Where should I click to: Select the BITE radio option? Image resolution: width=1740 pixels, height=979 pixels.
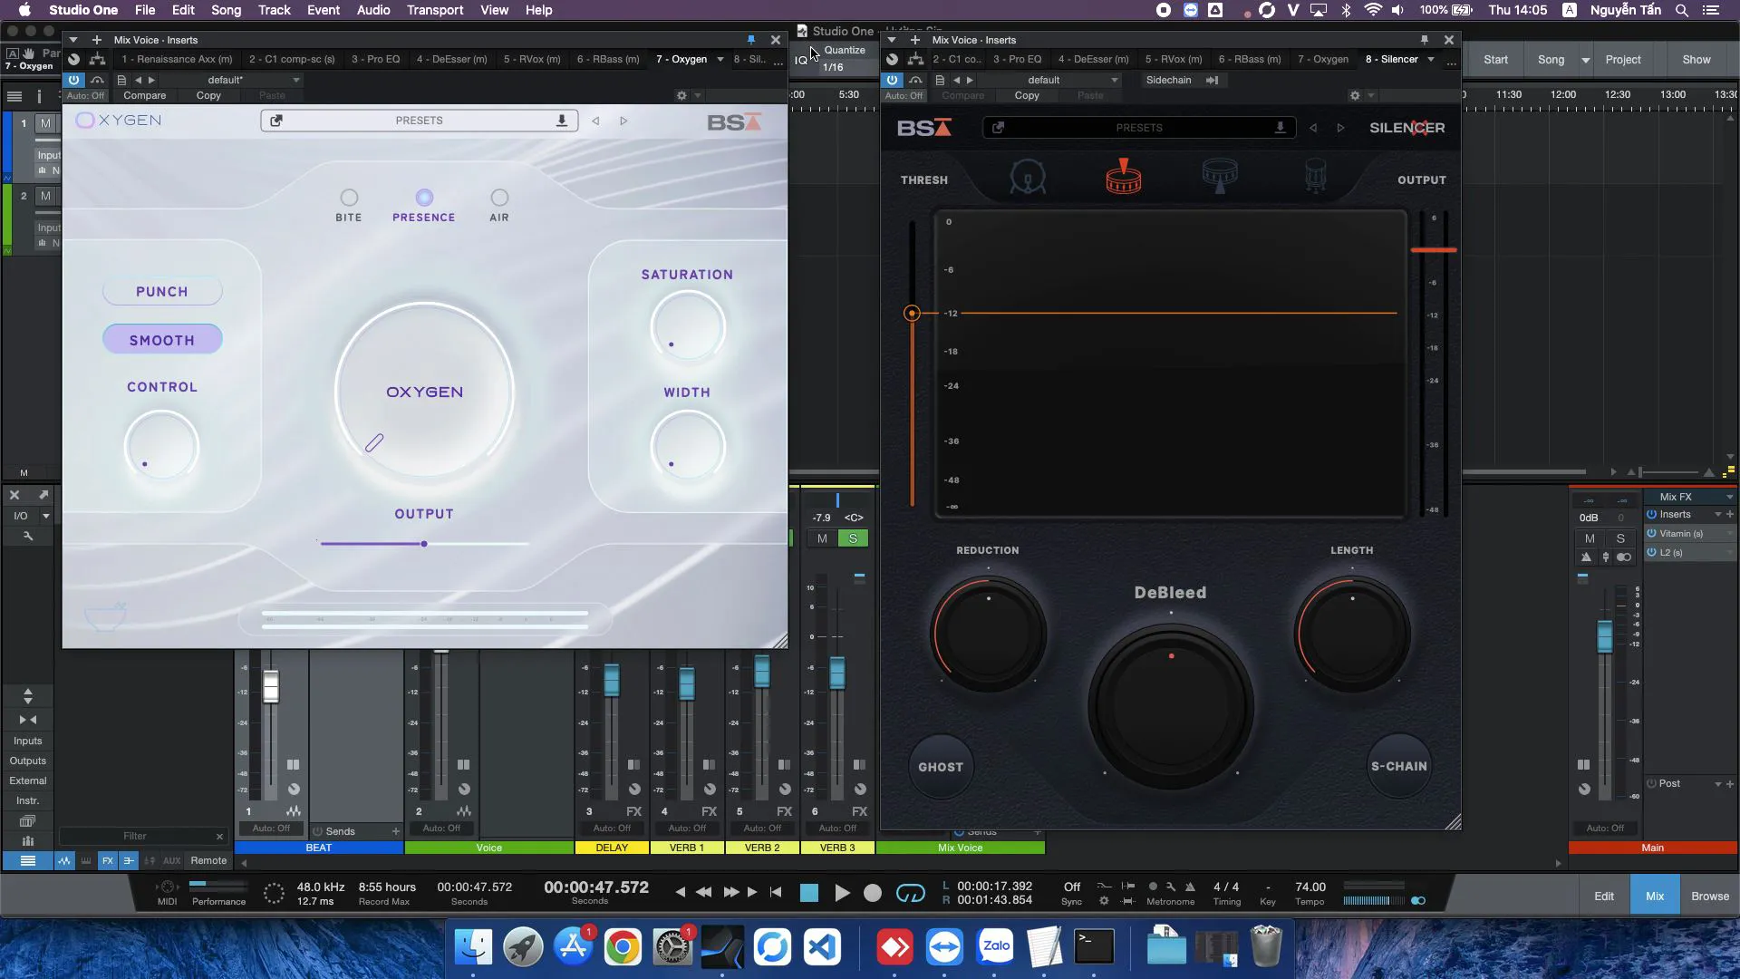pos(349,198)
